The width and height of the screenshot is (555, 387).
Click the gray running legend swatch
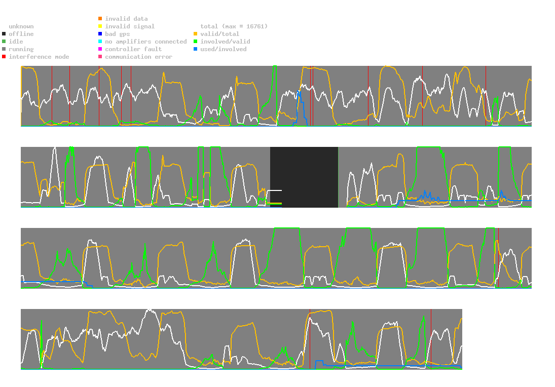[4, 49]
